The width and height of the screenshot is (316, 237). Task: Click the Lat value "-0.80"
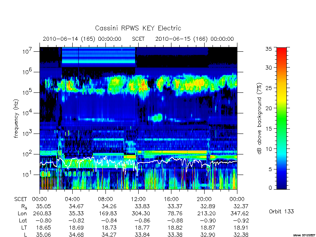pos(43,220)
